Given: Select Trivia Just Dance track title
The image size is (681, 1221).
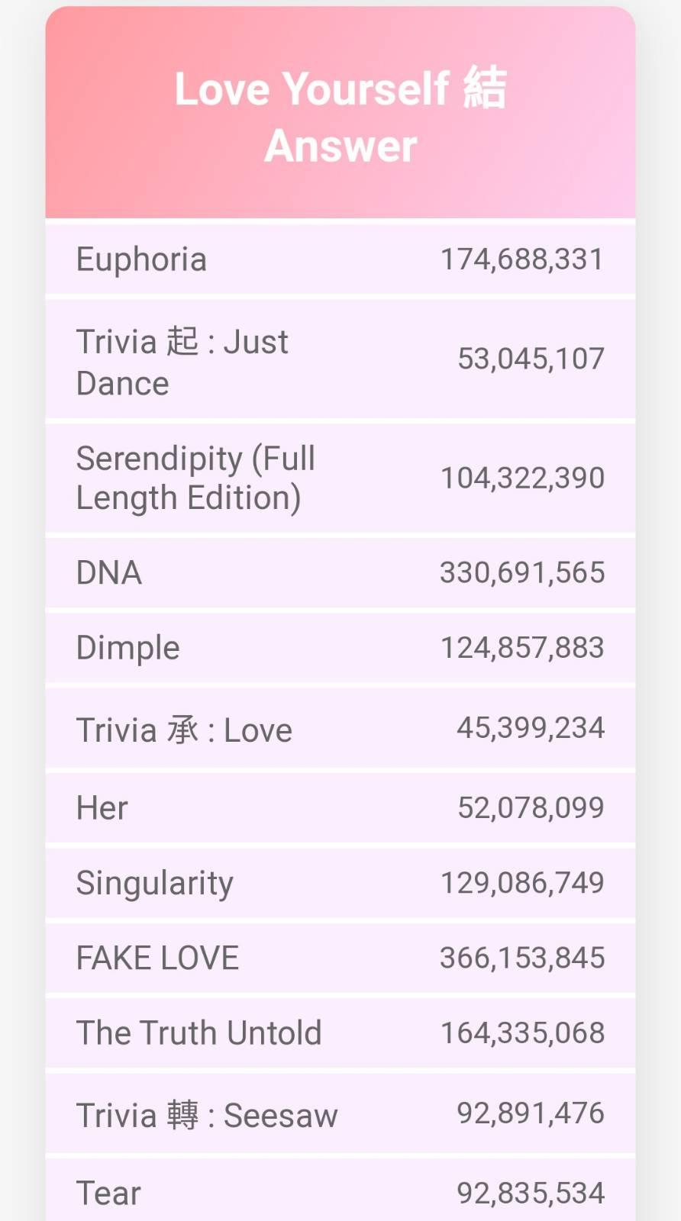Looking at the screenshot, I should (182, 362).
